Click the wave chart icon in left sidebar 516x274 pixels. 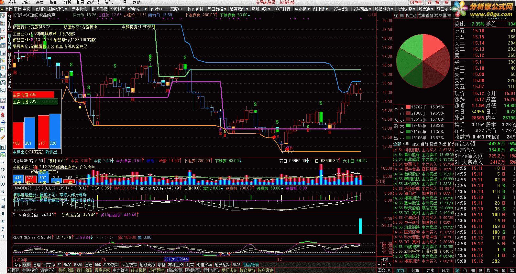(4, 100)
